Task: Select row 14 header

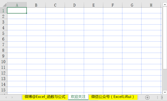Action: (x=3, y=84)
